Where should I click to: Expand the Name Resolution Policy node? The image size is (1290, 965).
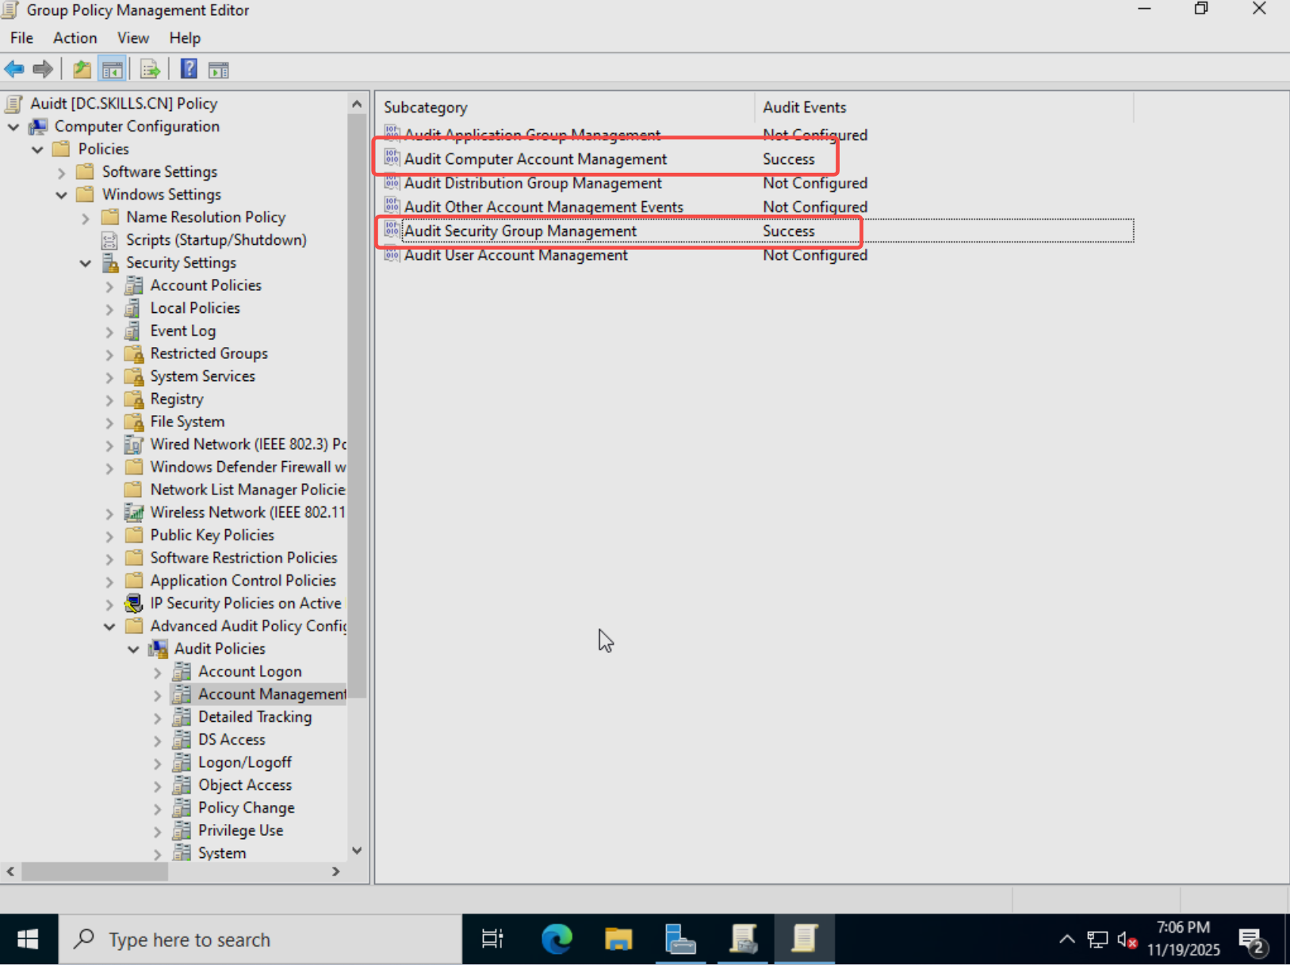[x=86, y=218]
